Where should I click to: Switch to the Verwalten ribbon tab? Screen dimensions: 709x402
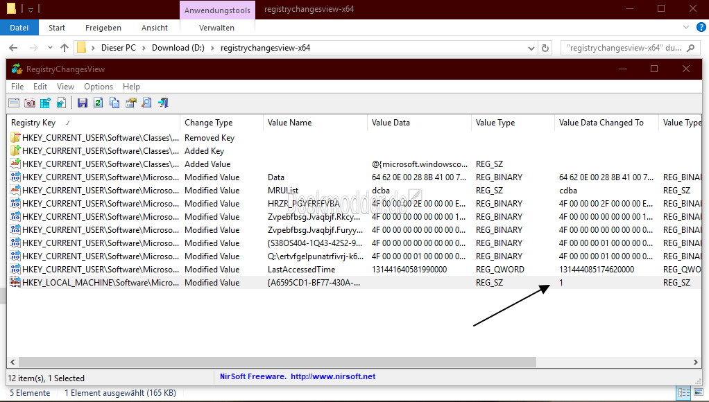[216, 28]
